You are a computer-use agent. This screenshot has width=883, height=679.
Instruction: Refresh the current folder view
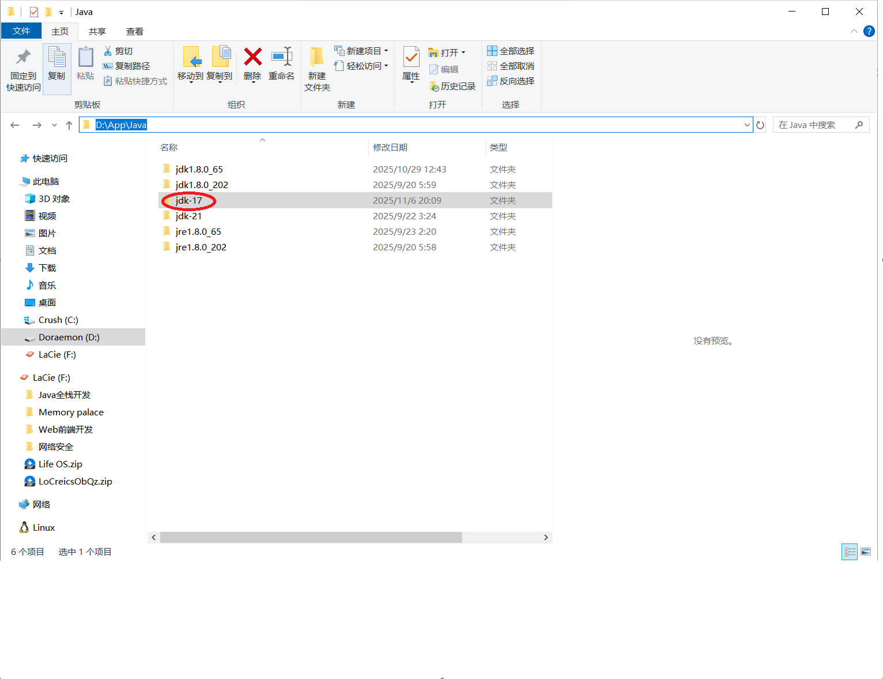click(x=760, y=125)
